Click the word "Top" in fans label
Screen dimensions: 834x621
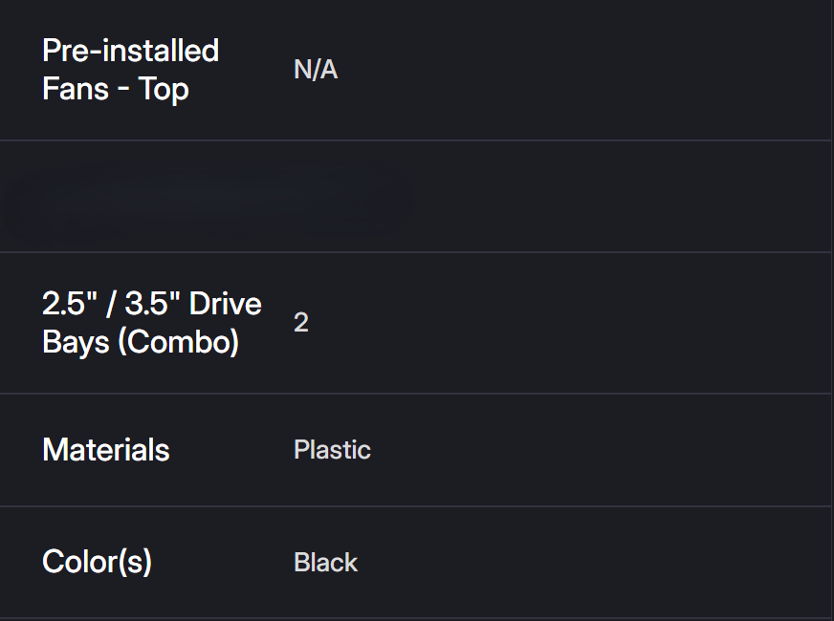[x=164, y=90]
